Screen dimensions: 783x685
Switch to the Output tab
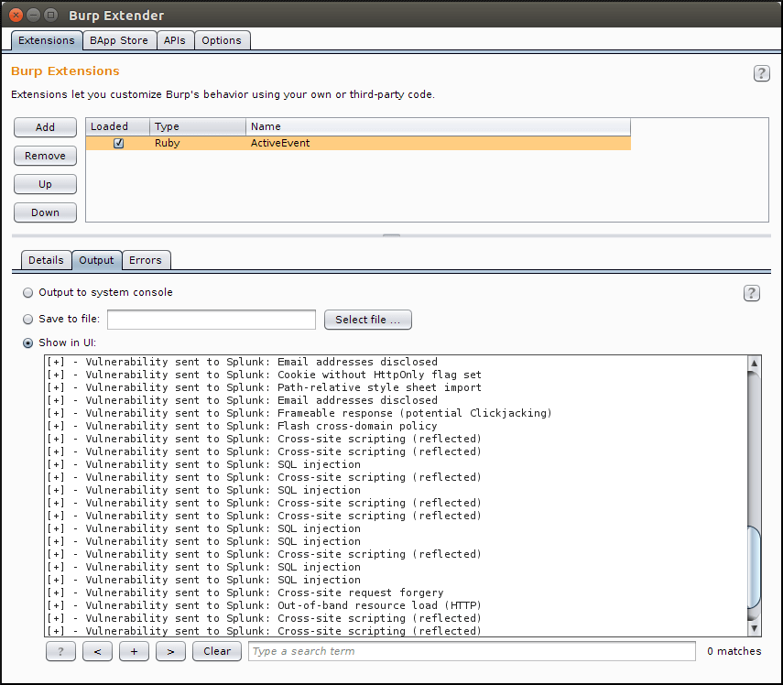[x=96, y=260]
